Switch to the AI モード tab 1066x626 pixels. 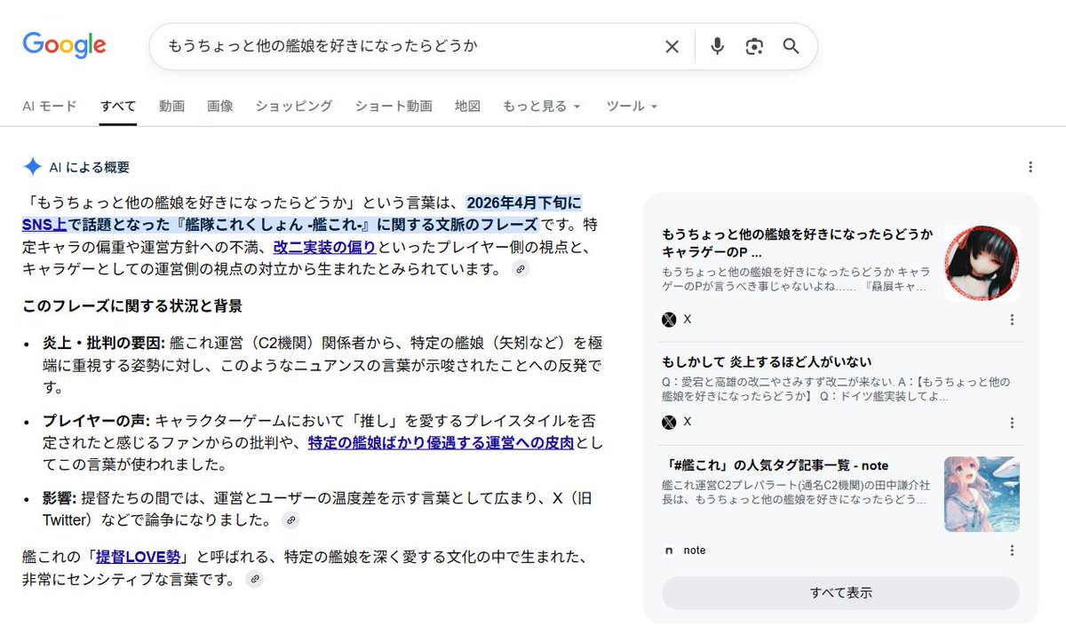coord(50,106)
